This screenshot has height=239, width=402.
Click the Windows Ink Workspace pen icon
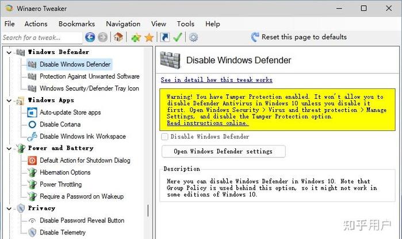tap(32, 137)
